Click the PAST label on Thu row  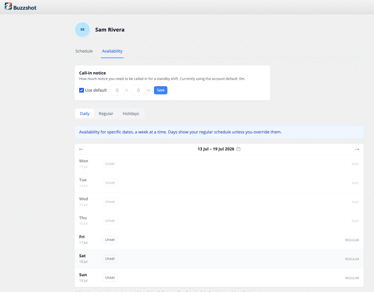(x=355, y=221)
